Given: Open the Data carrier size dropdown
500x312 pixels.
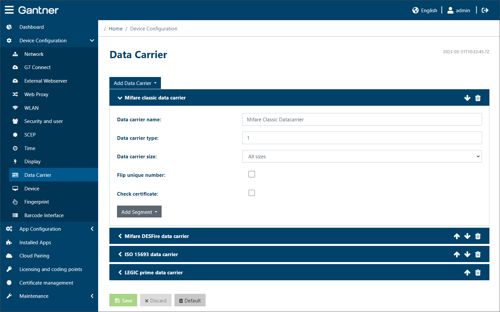Looking at the screenshot, I should point(362,156).
